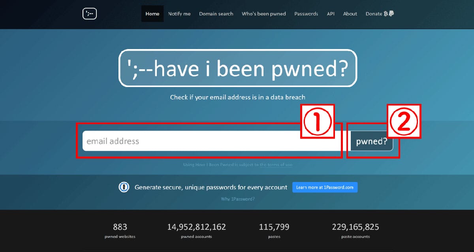This screenshot has height=252, width=474.
Task: Click the Donate menu text
Action: 374,14
